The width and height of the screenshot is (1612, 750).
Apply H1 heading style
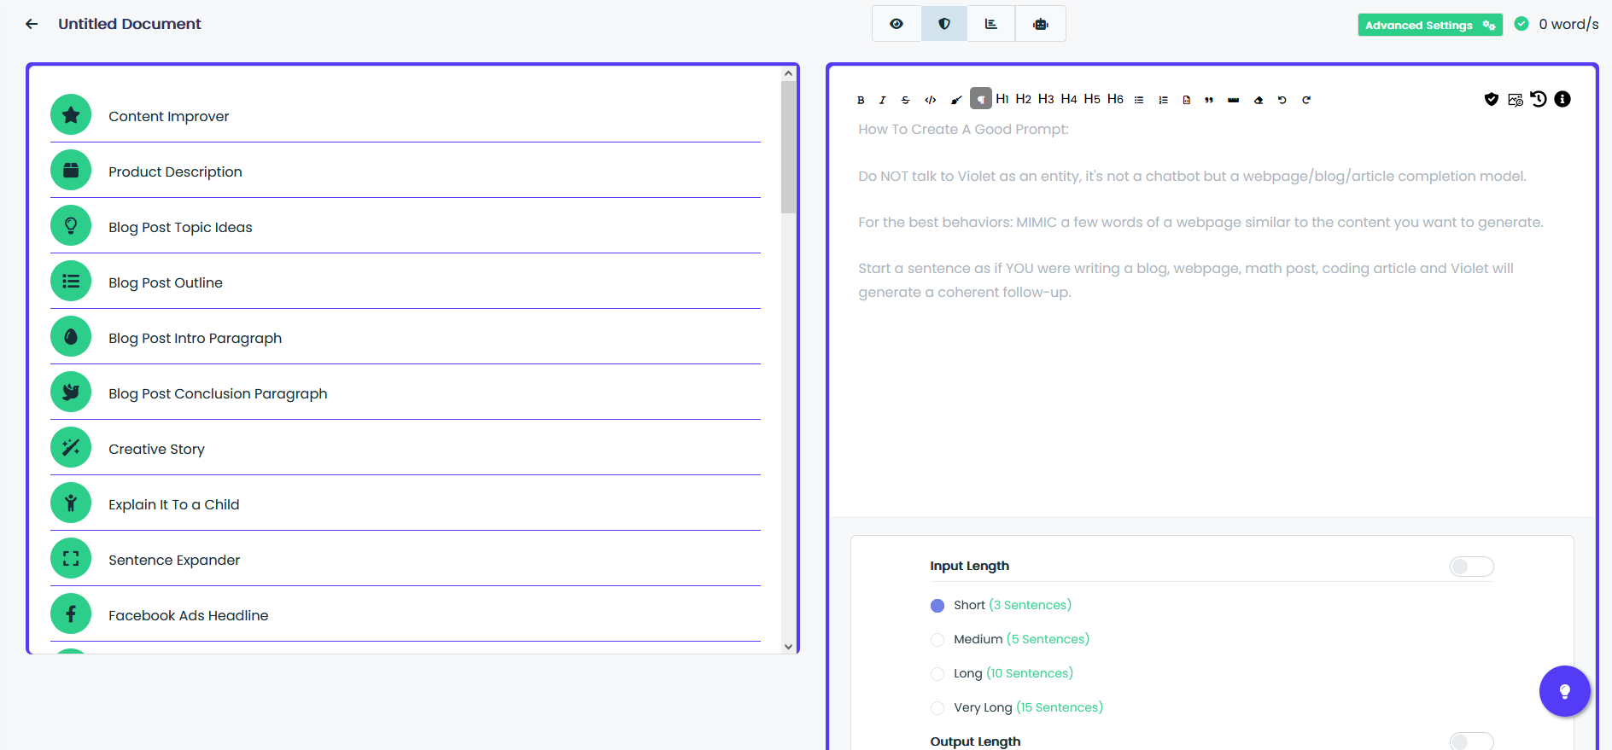[x=1002, y=99]
